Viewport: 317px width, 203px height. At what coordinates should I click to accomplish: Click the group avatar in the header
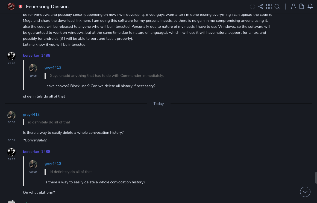pyautogui.click(x=11, y=7)
